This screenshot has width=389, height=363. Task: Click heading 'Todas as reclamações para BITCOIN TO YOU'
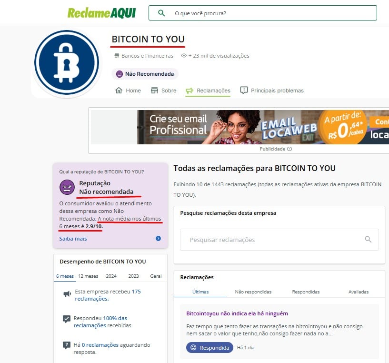click(255, 168)
